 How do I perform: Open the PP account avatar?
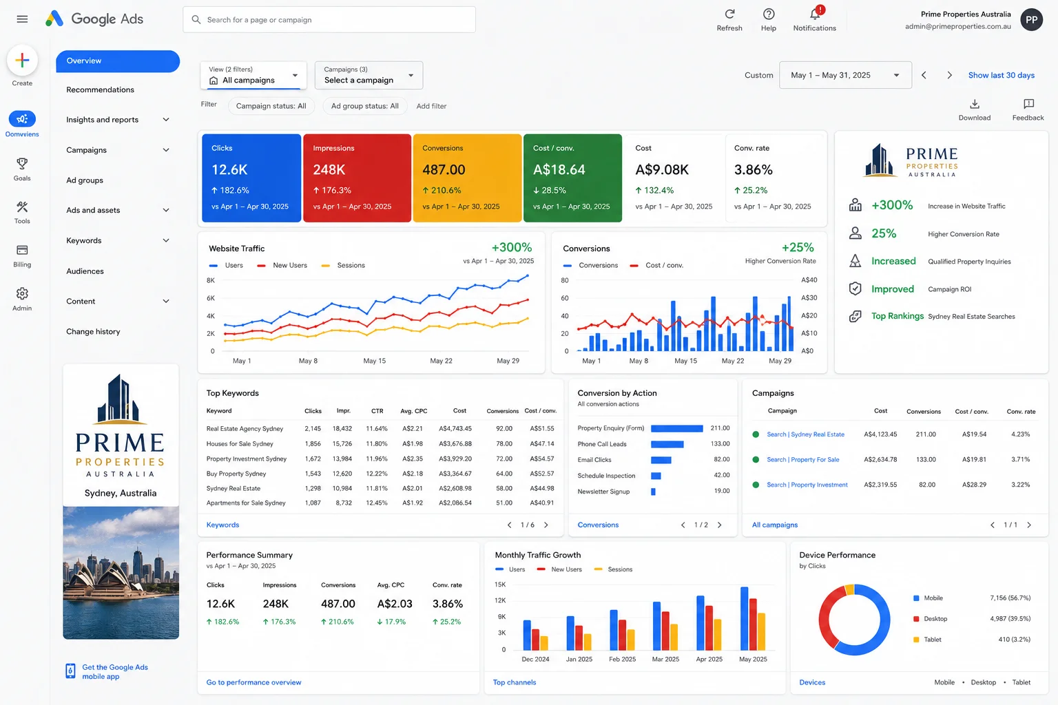1031,20
